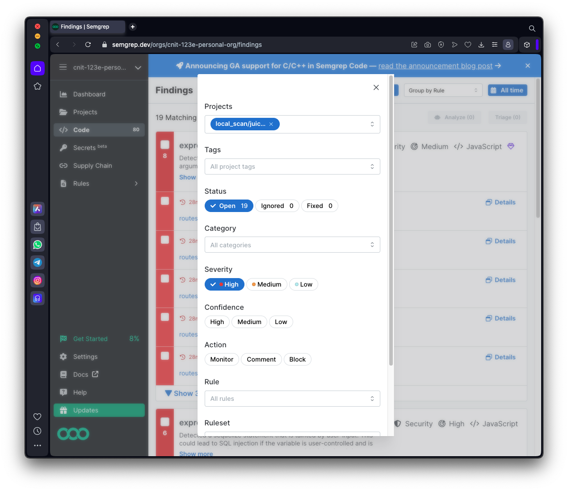The height and width of the screenshot is (491, 568).
Task: Open WhatsApp icon in browser sidebar
Action: point(38,245)
